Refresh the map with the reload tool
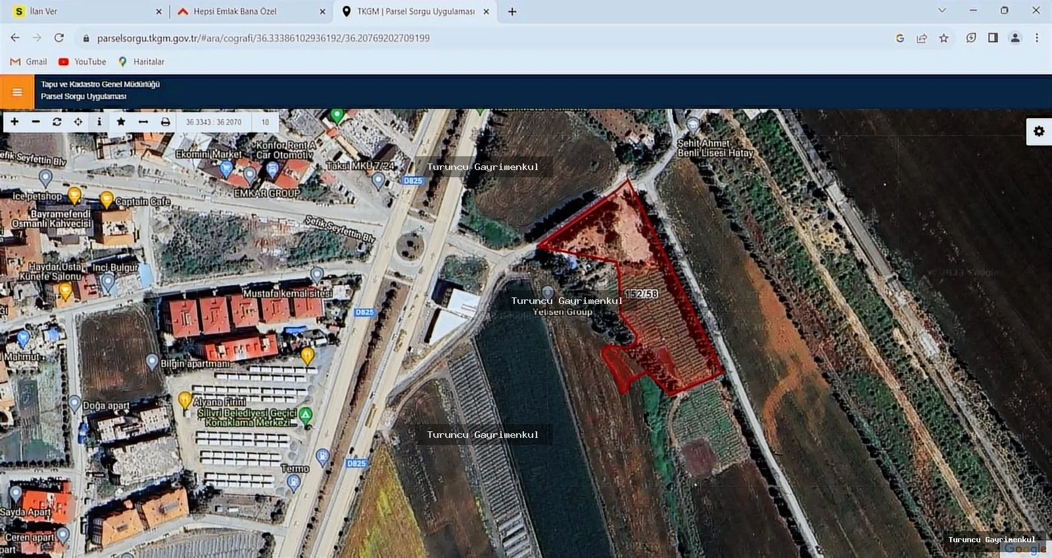1052x558 pixels. (57, 121)
